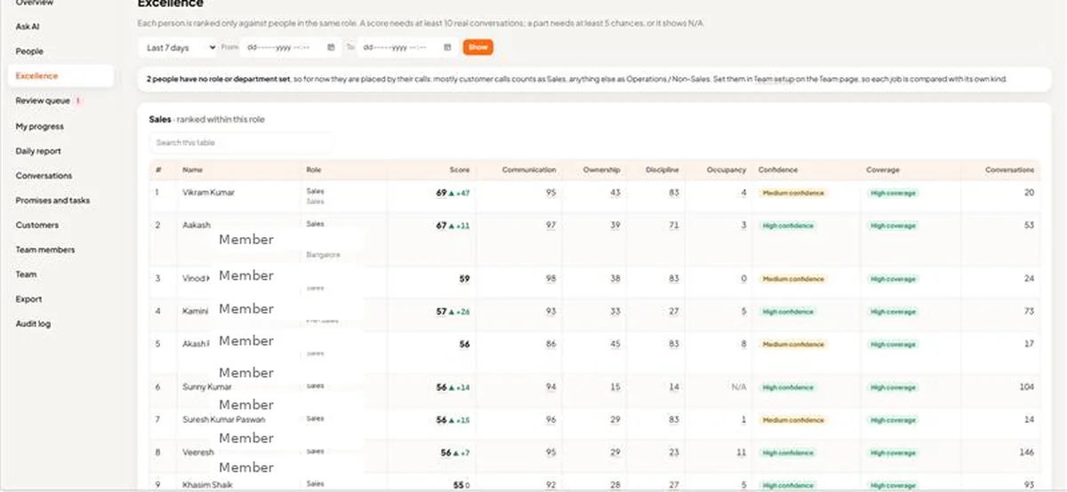Go to Team members in the sidebar
This screenshot has height=492, width=1067.
pos(45,250)
